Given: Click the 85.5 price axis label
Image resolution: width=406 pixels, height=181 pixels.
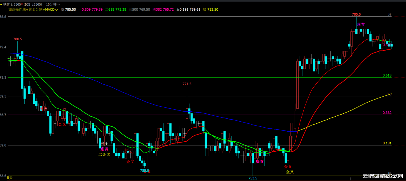Looking at the screenshot, I should click(x=3, y=17).
